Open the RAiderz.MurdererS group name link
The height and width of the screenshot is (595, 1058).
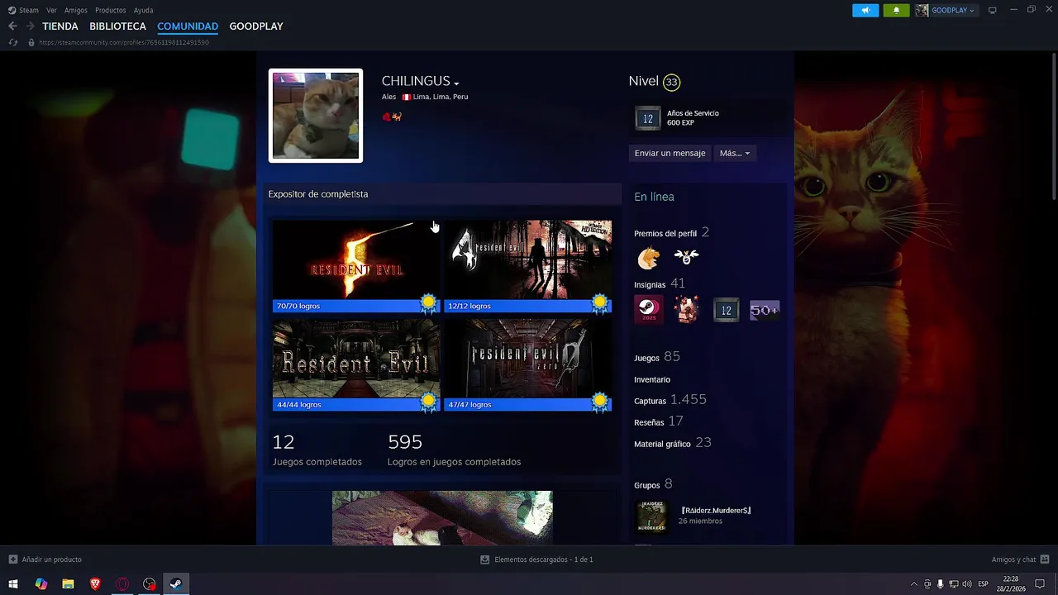716,511
